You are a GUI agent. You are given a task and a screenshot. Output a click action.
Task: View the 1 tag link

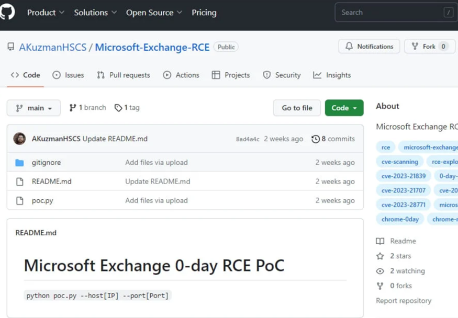(127, 108)
